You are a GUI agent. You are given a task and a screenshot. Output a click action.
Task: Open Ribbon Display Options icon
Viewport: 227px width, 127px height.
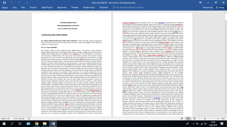[200, 3]
